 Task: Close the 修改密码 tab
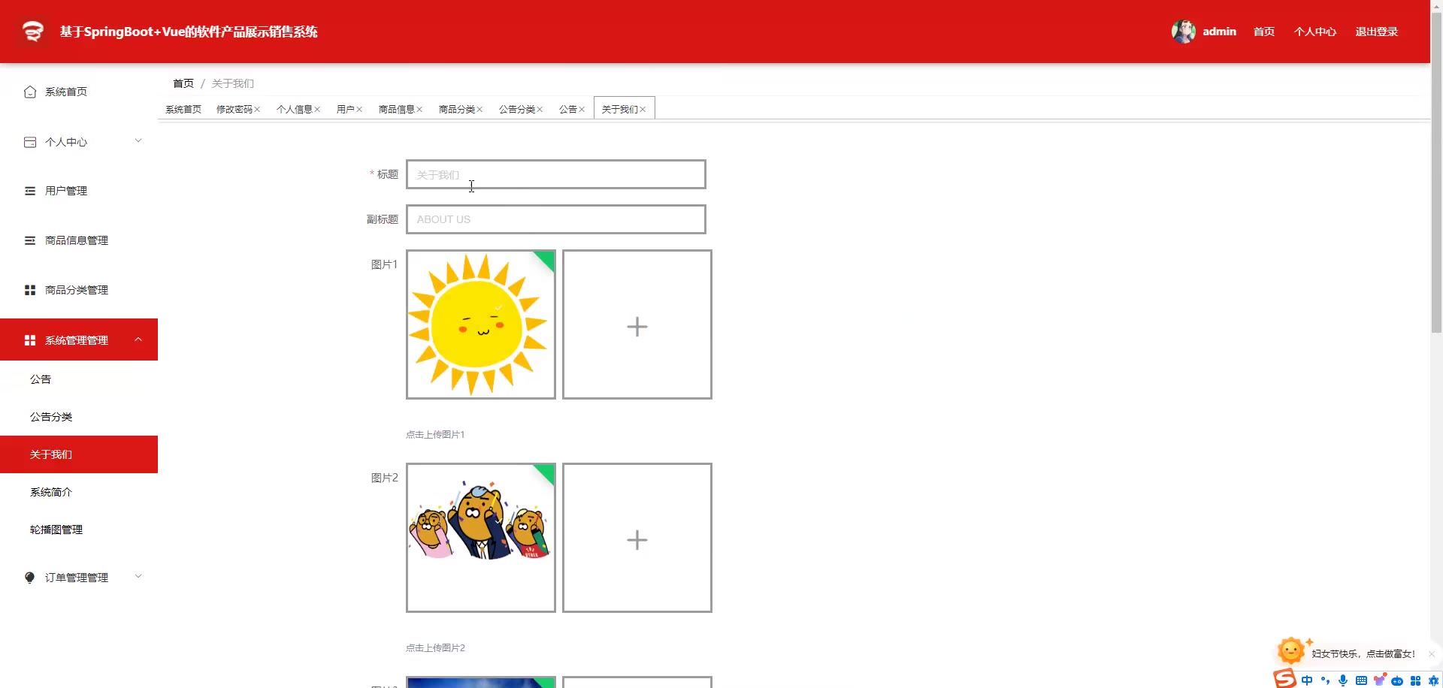(x=257, y=110)
